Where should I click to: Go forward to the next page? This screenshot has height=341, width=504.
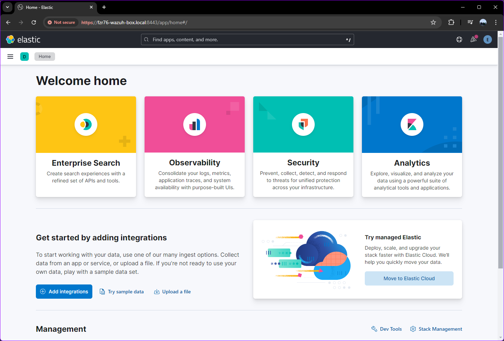point(21,22)
